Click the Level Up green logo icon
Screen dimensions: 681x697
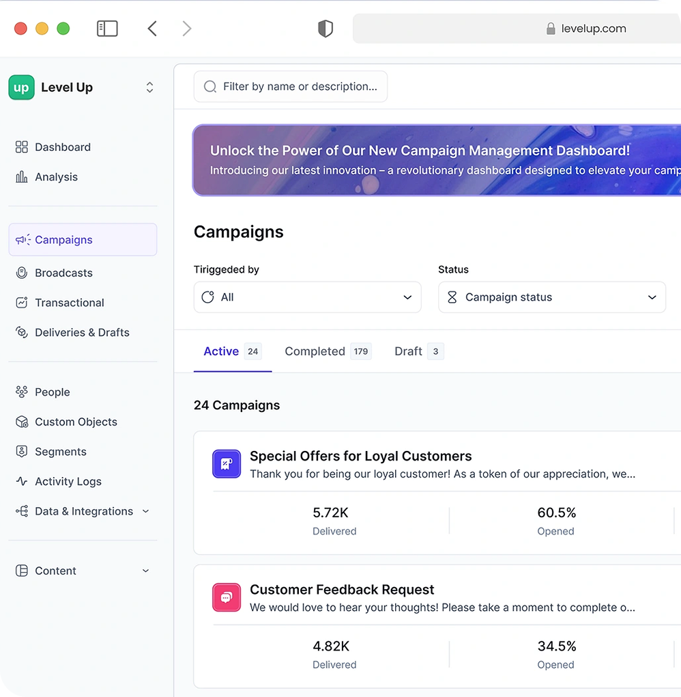[x=21, y=87]
